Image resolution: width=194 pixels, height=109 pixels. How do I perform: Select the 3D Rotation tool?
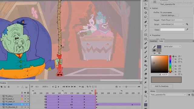tap(146, 13)
